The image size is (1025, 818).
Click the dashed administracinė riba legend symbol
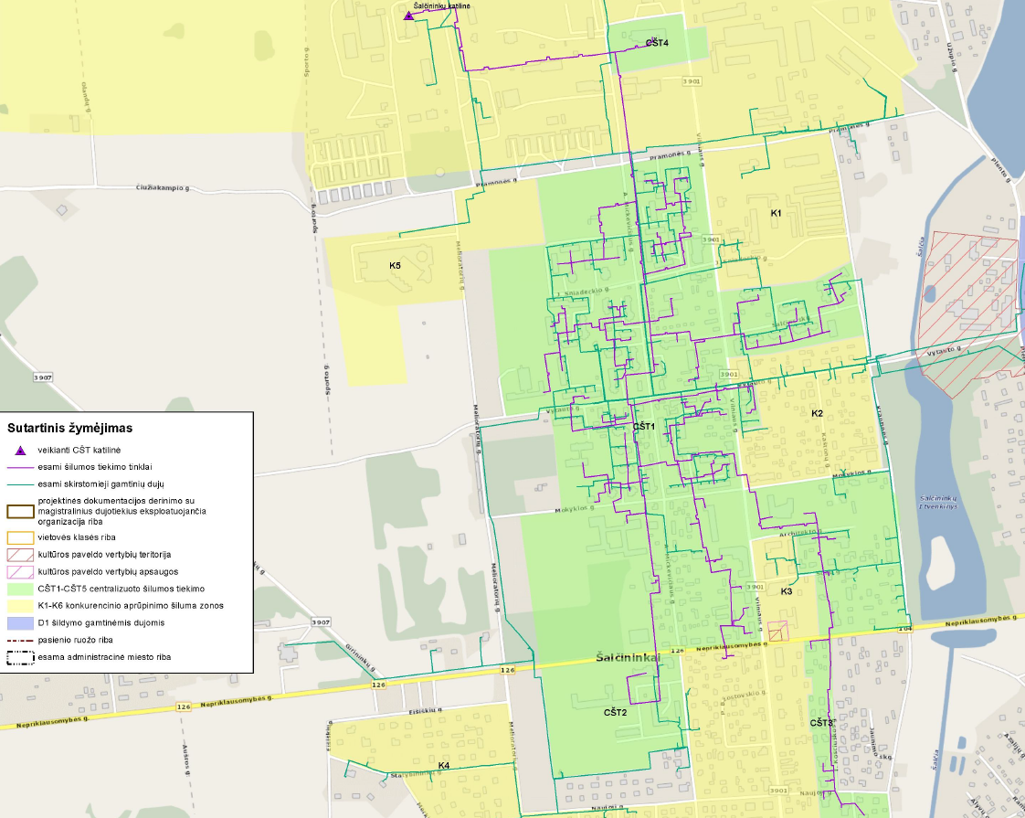click(x=20, y=658)
